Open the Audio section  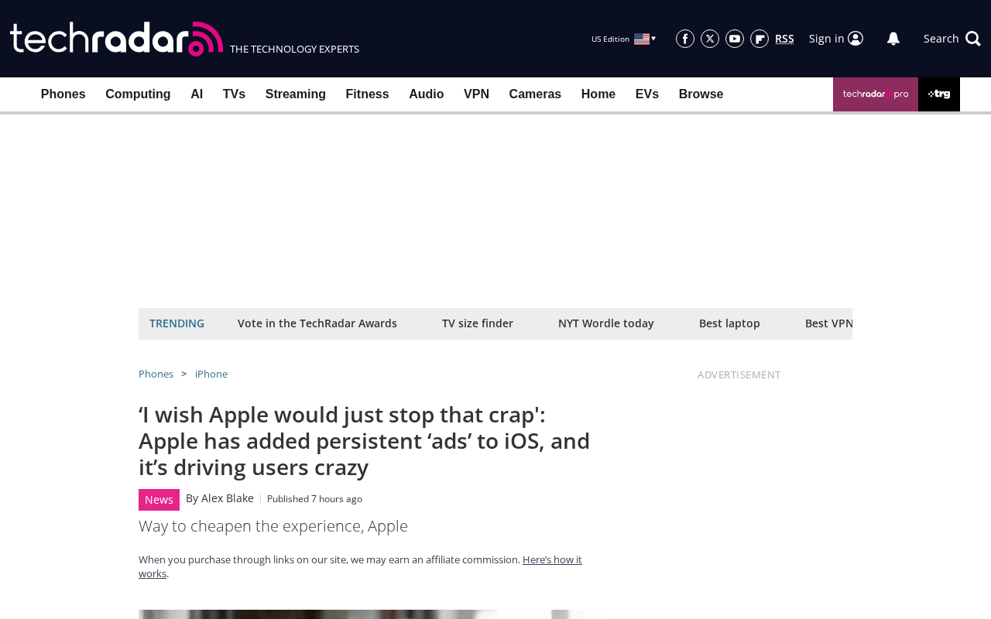(427, 94)
